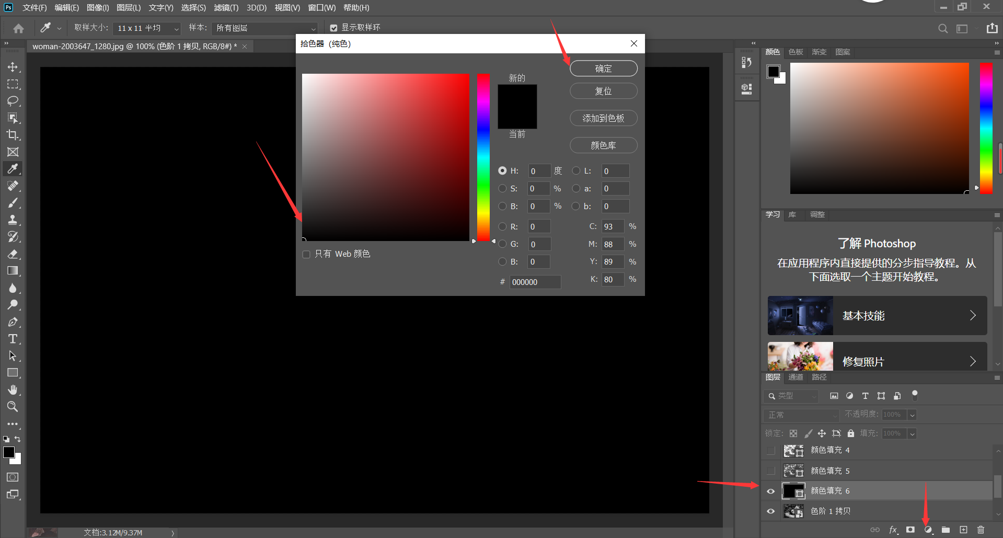Expand the 修复照片 tutorial card
This screenshot has width=1003, height=538.
[877, 357]
